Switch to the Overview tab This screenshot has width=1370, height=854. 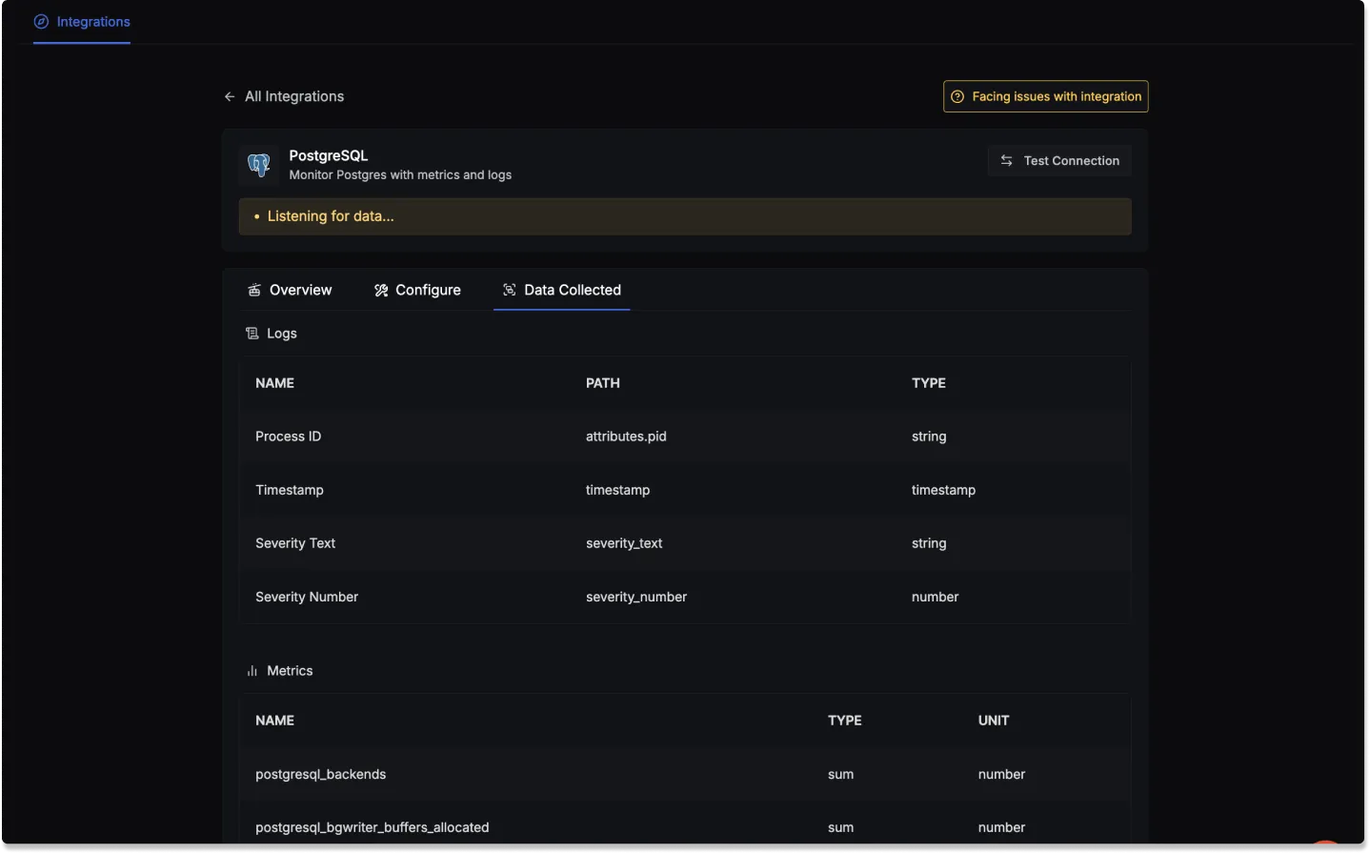pyautogui.click(x=290, y=290)
